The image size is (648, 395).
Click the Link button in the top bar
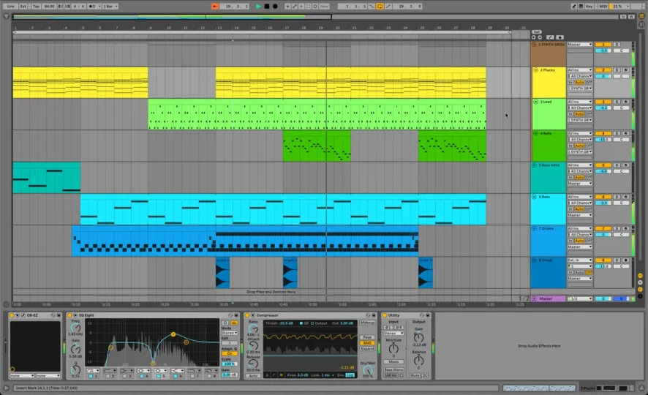[x=10, y=6]
